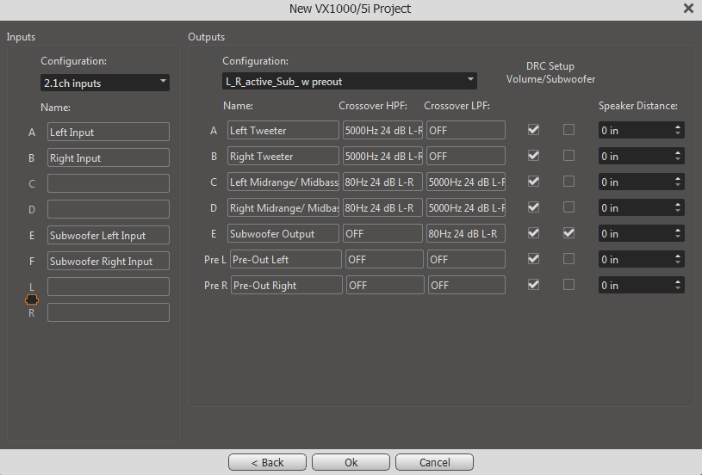
Task: Open Crossover LPF for Right Midrange/Midbass
Action: click(x=466, y=207)
